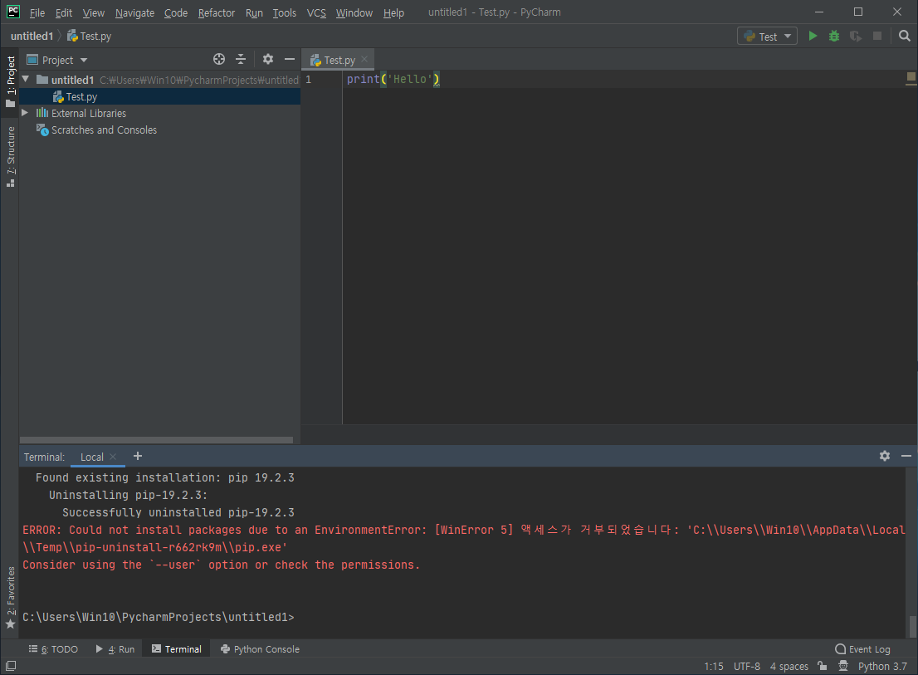This screenshot has width=918, height=675.
Task: Click the Project panel horizontal scrollbar
Action: pos(156,440)
